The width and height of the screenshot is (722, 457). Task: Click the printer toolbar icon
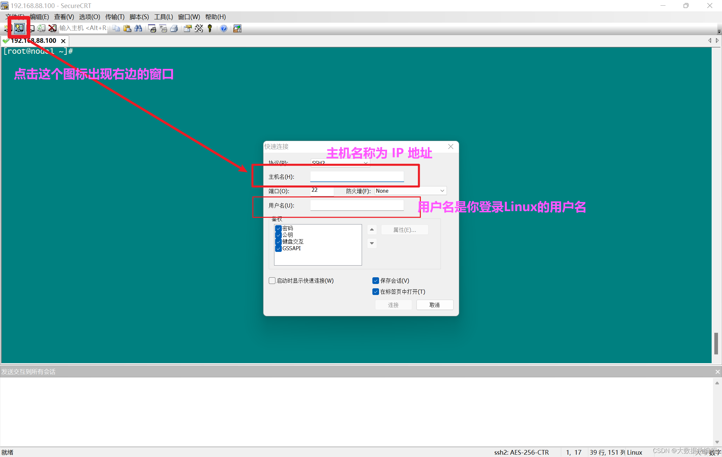point(174,28)
